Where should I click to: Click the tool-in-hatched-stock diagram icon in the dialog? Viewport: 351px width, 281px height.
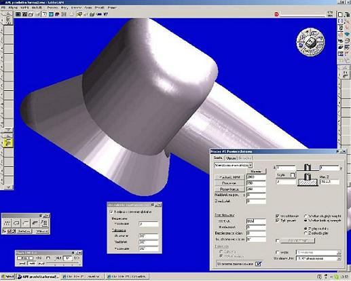pyautogui.click(x=308, y=180)
